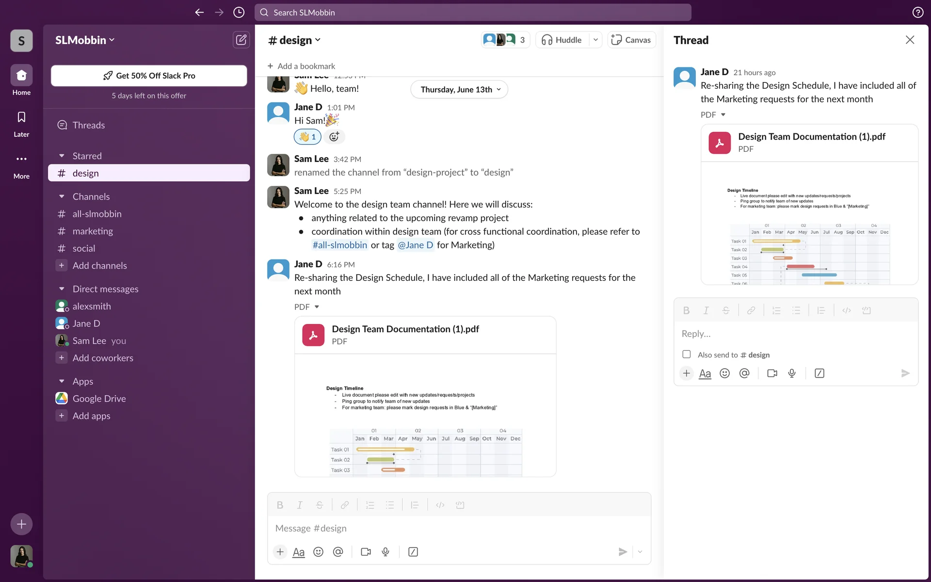This screenshot has width=931, height=582.
Task: Click microphone icon in thread reply
Action: click(792, 373)
